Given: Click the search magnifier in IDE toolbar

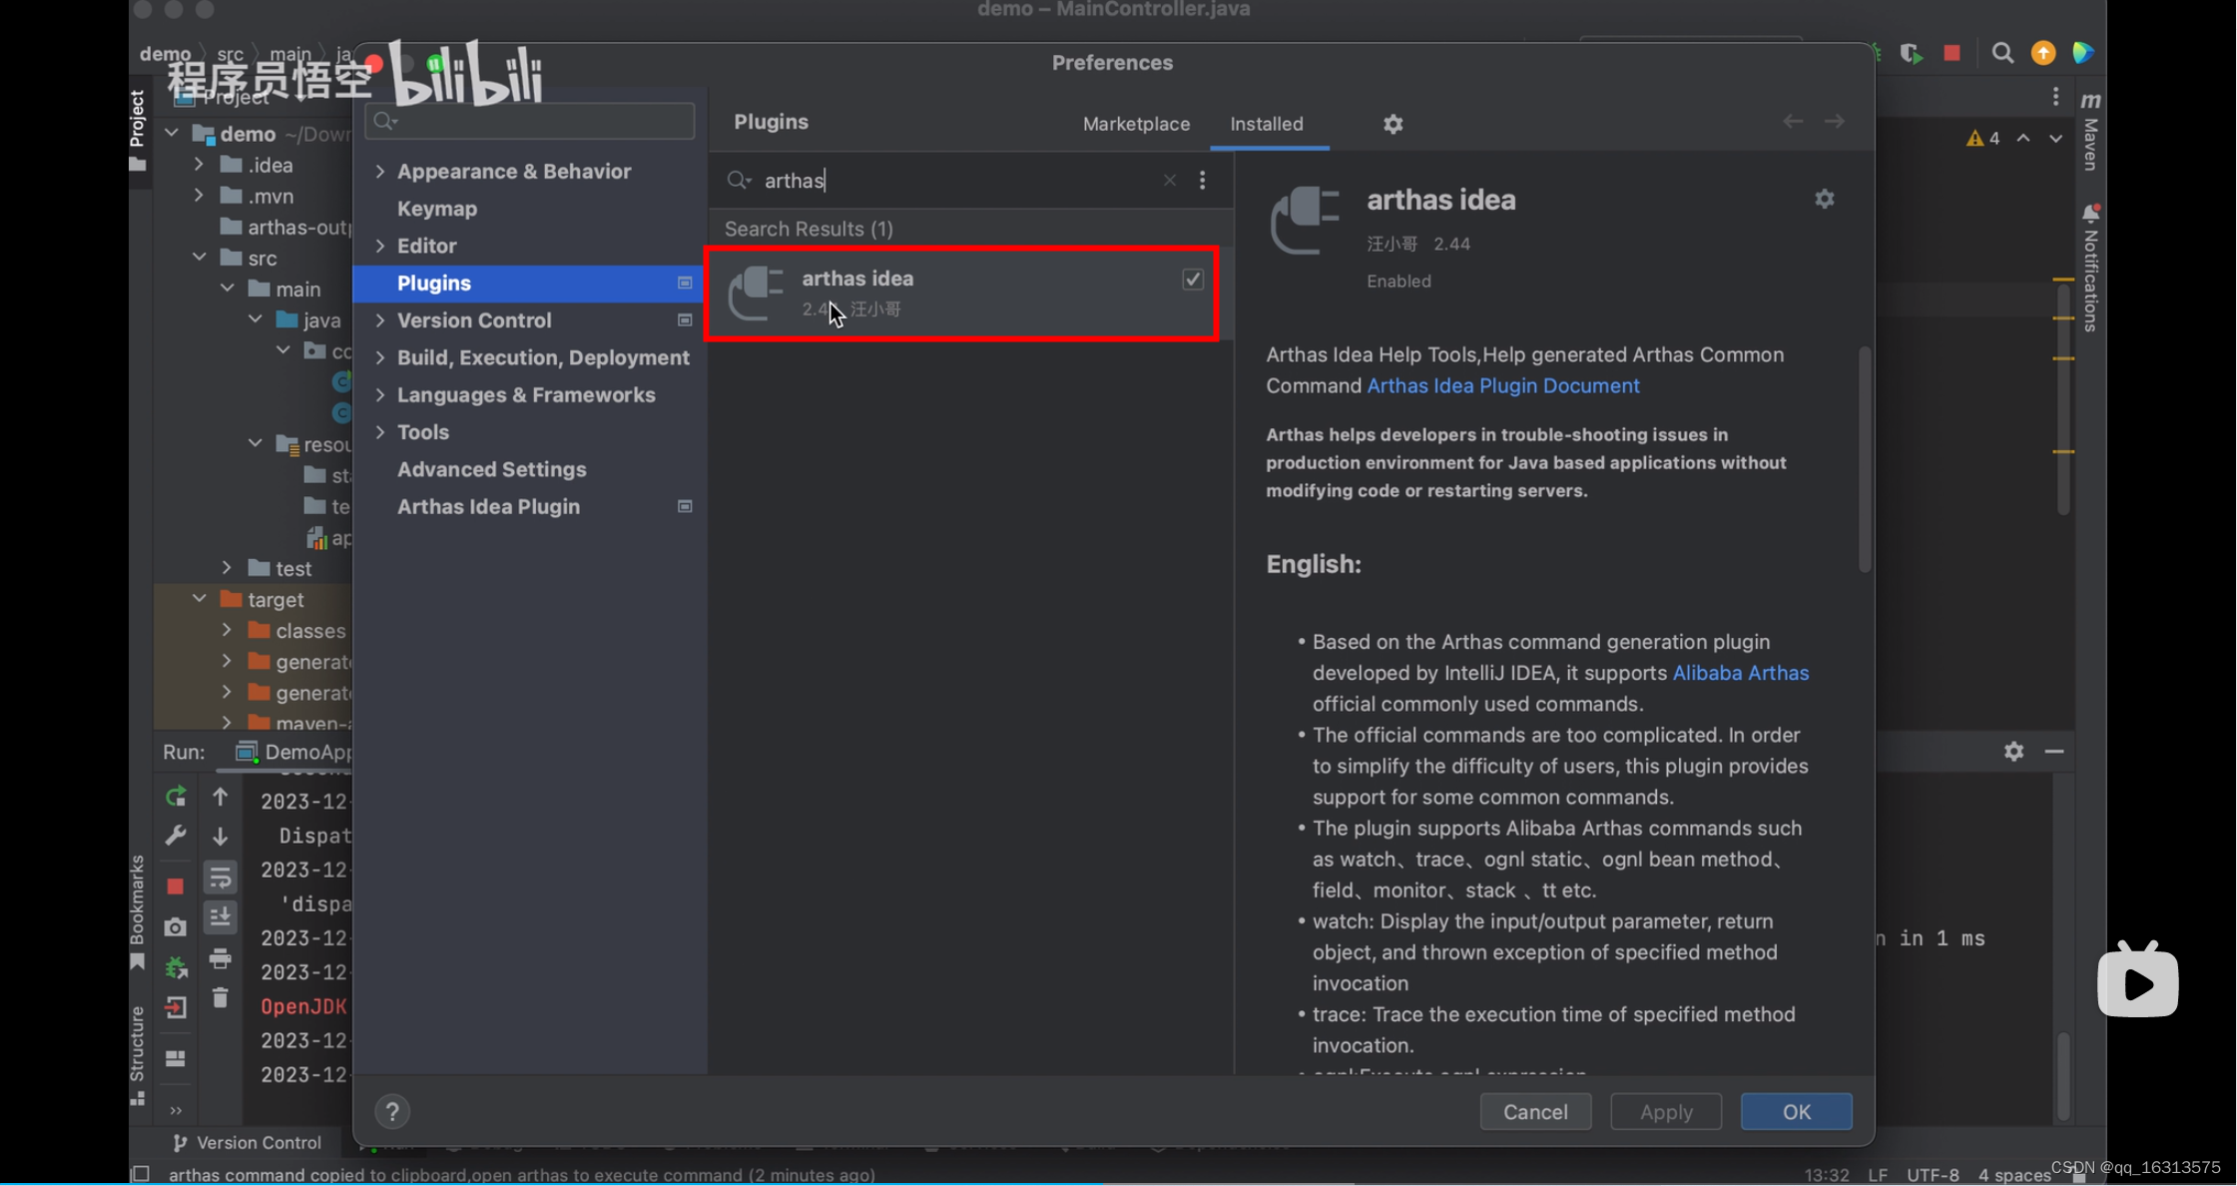Looking at the screenshot, I should [x=2002, y=53].
